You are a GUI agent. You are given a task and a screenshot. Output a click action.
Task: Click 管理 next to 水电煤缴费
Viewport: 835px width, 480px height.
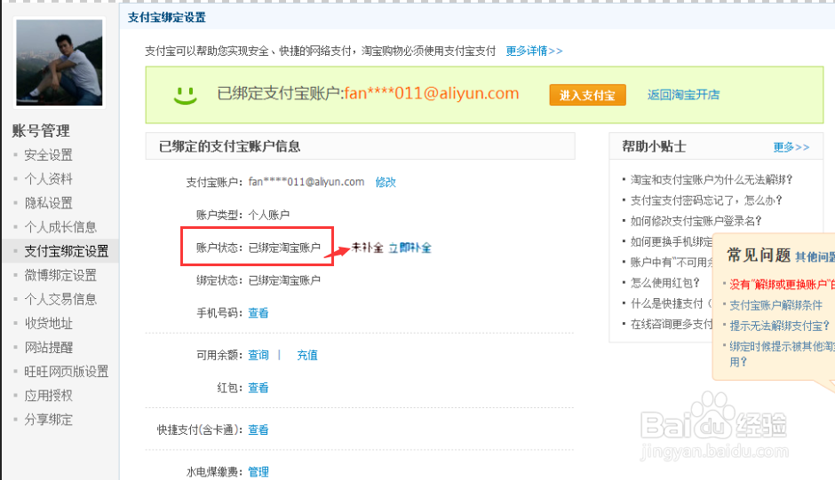coord(258,471)
